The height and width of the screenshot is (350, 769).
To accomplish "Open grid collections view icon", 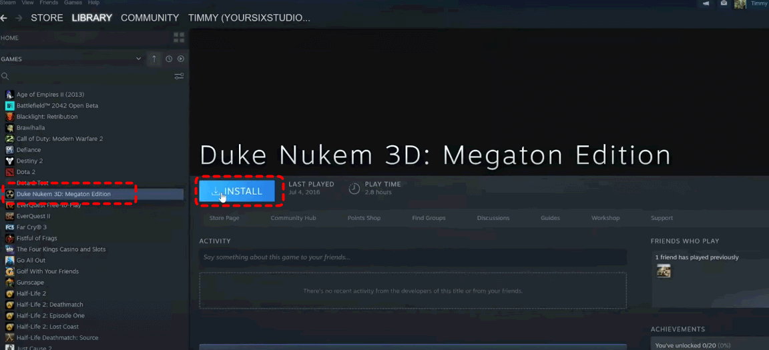I will 179,38.
